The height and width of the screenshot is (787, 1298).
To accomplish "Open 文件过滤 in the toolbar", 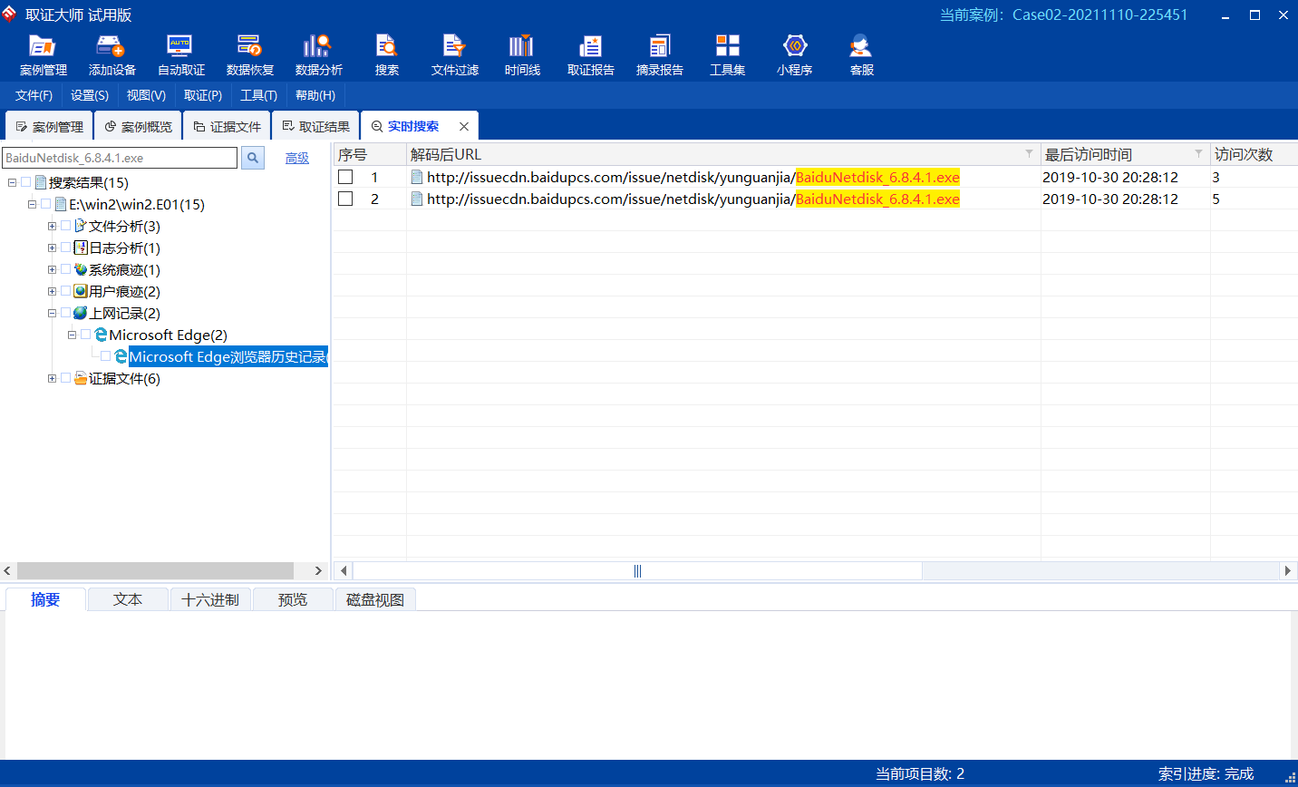I will [x=454, y=55].
